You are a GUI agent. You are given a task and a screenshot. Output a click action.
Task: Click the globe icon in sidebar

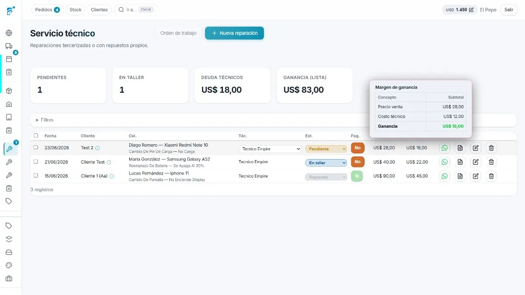[9, 33]
